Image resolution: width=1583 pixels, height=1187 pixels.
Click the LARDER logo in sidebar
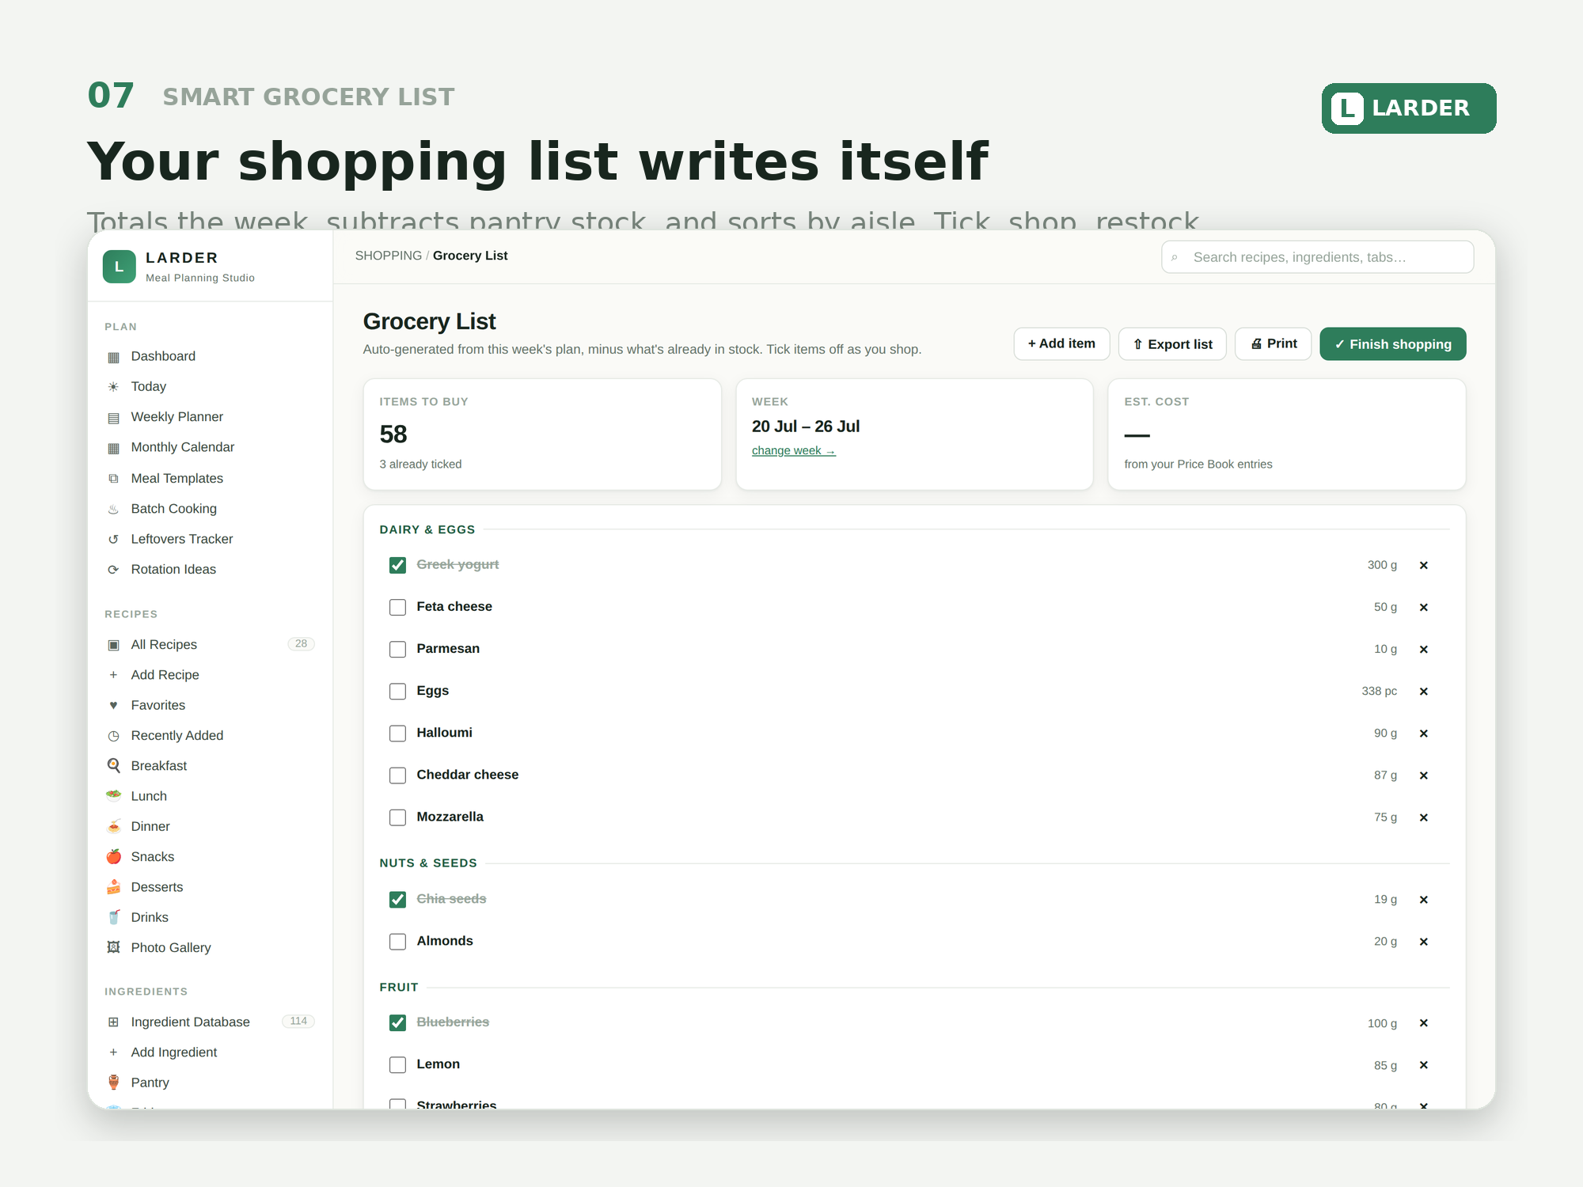tap(120, 267)
